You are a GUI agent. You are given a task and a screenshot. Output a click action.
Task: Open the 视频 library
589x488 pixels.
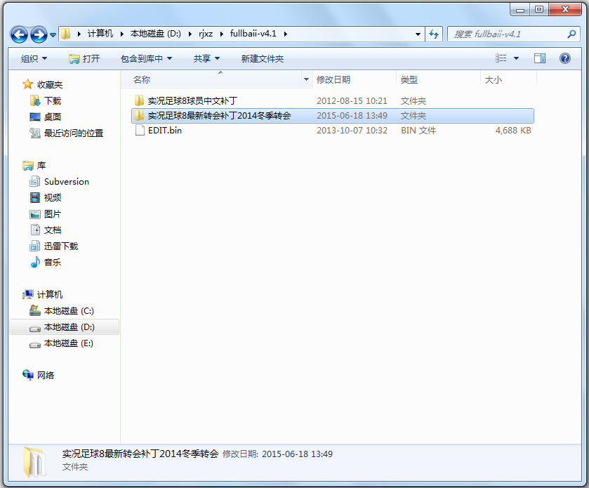[x=52, y=197]
